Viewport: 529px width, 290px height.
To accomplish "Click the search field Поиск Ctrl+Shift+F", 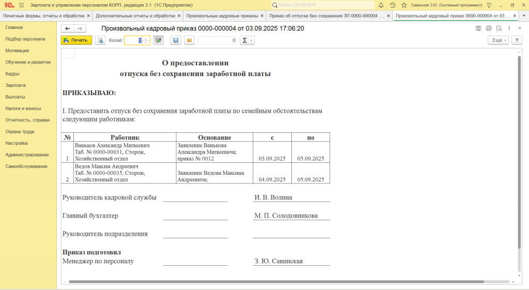I will coord(323,5).
